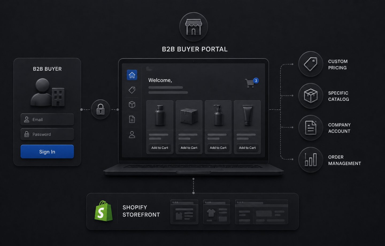Open the shopping cart with 3 badge

point(251,83)
